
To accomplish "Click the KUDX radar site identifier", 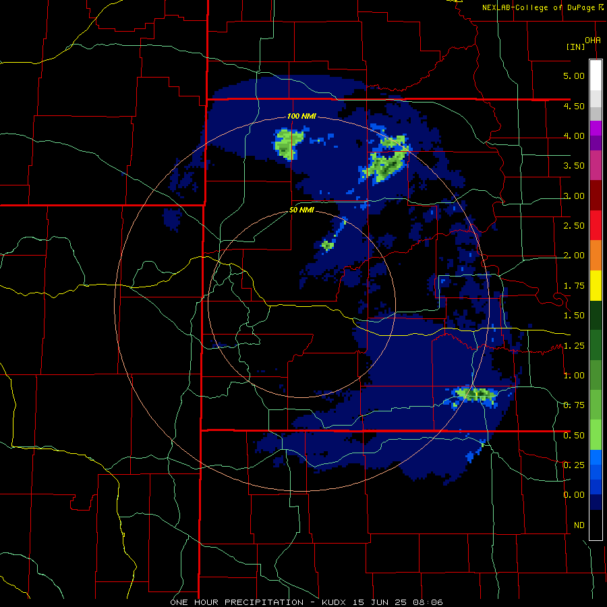I will [x=336, y=602].
